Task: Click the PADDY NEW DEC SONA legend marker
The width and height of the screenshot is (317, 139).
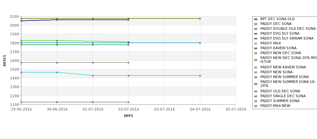Action: [x=256, y=53]
